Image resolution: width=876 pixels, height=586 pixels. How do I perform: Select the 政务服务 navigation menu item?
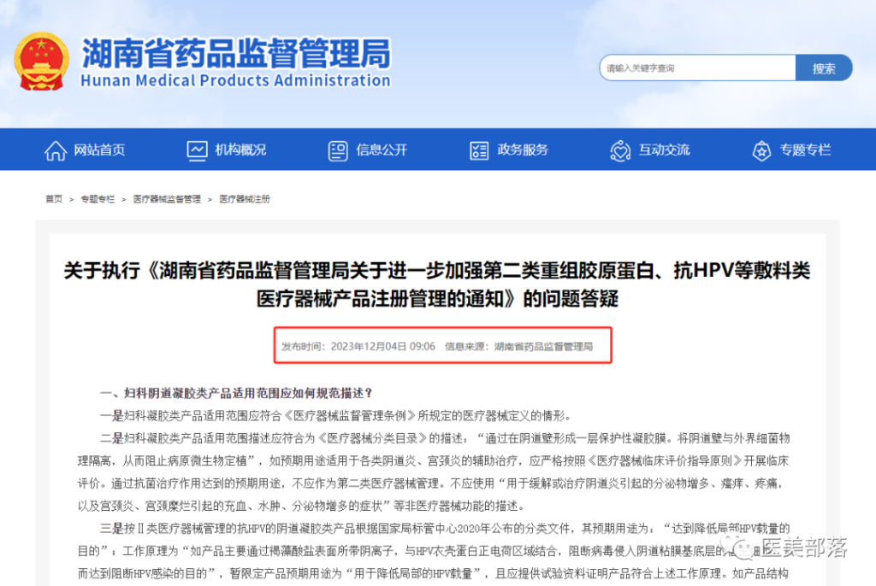click(x=523, y=150)
